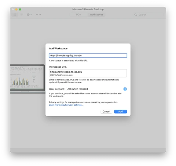Click the Add button
The width and height of the screenshot is (176, 166).
[x=120, y=112]
